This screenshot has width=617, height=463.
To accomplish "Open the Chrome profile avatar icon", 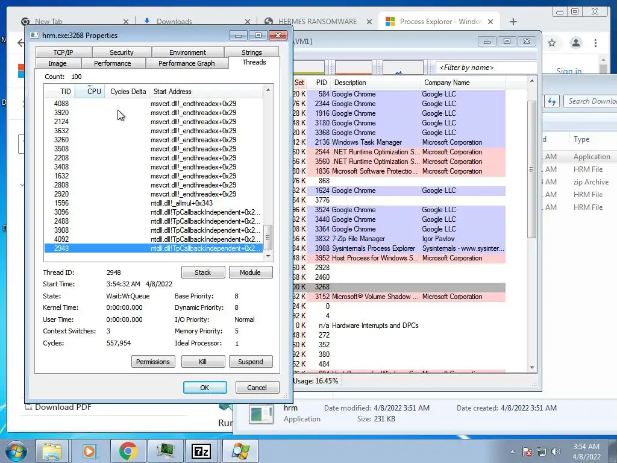I will tap(576, 43).
